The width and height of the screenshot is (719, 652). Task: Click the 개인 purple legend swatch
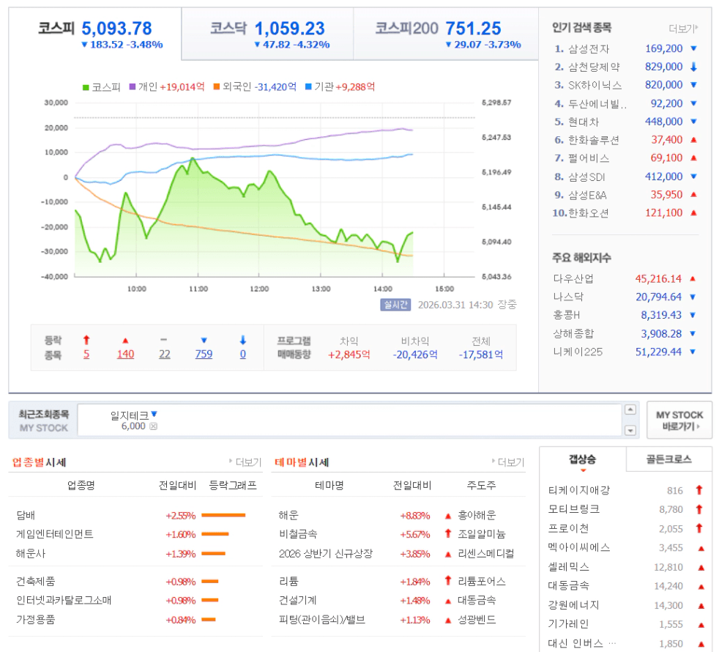pyautogui.click(x=132, y=86)
